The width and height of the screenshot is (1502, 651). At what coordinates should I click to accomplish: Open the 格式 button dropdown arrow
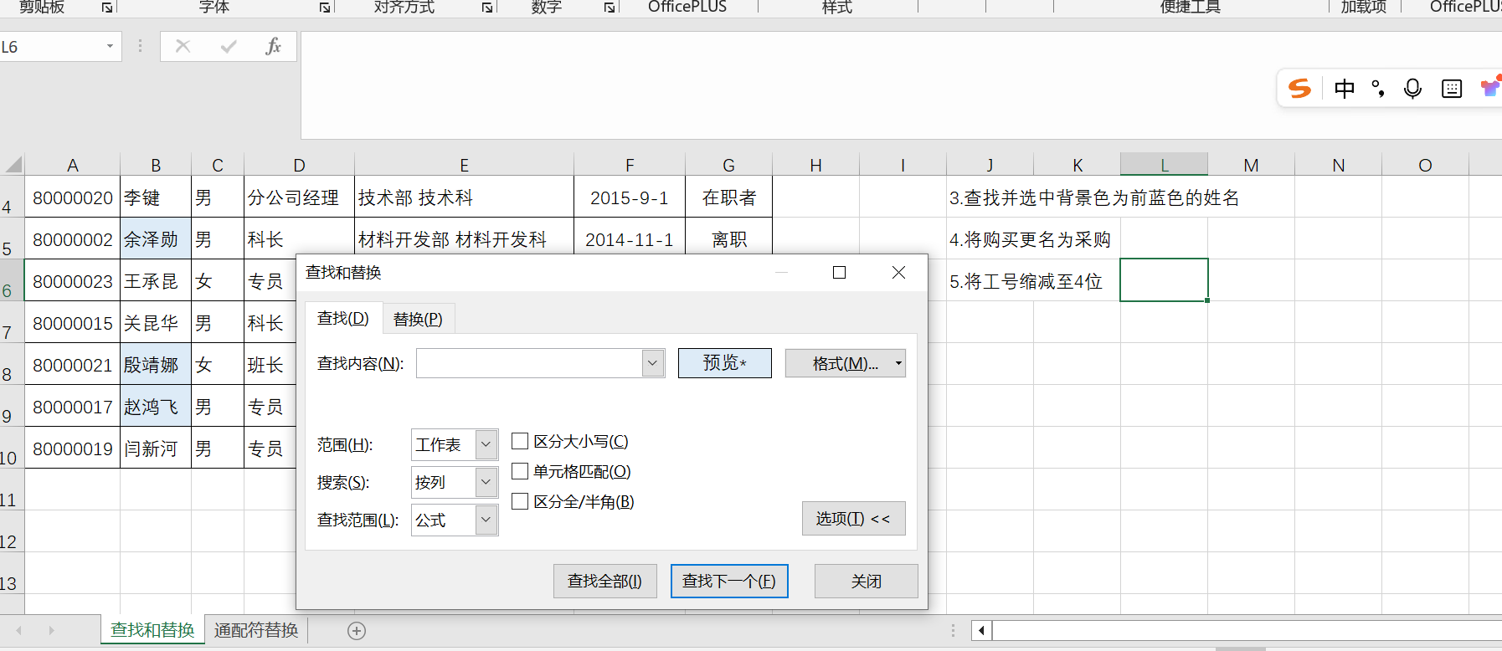click(x=898, y=363)
